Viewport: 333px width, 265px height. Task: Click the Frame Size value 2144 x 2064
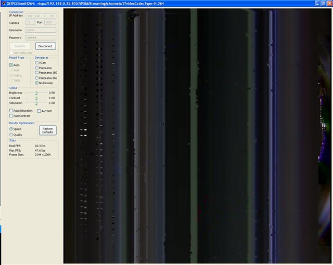click(43, 155)
